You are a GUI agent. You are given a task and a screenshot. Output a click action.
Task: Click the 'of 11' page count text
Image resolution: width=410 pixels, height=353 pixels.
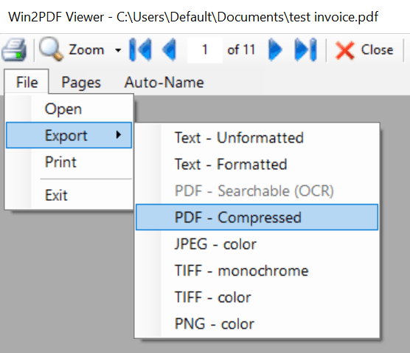241,49
